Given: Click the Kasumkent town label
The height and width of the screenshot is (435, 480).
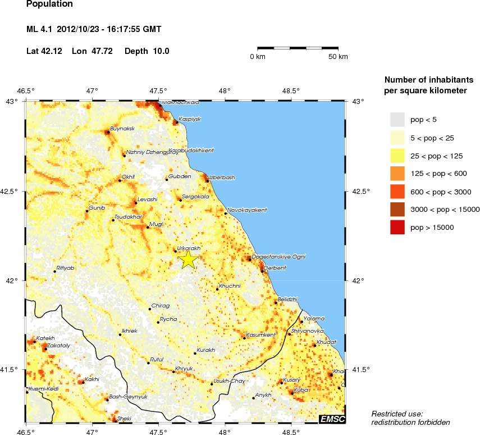Looking at the screenshot, I should pyautogui.click(x=261, y=335).
